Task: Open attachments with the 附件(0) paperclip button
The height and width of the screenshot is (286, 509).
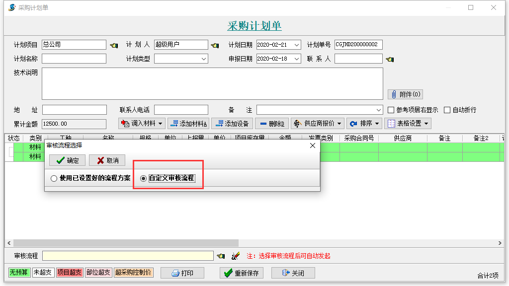Action: 405,94
